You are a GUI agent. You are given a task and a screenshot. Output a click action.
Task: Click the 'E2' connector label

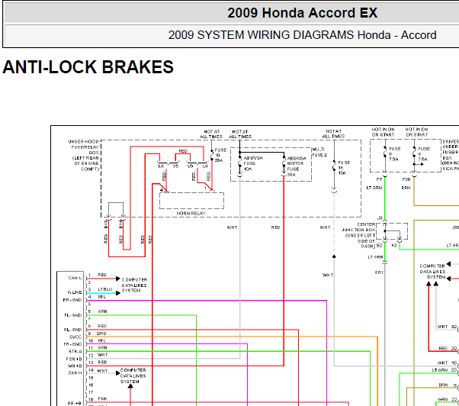[379, 246]
